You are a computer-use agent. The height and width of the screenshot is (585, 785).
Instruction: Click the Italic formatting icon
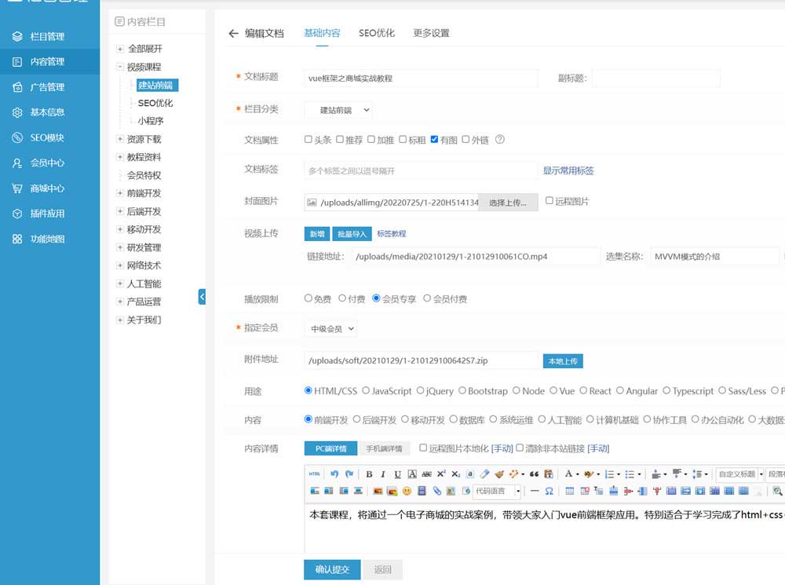tap(382, 475)
